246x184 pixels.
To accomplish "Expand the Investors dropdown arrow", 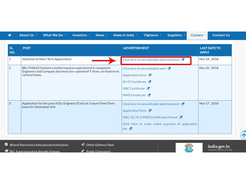I will pyautogui.click(x=89, y=35).
